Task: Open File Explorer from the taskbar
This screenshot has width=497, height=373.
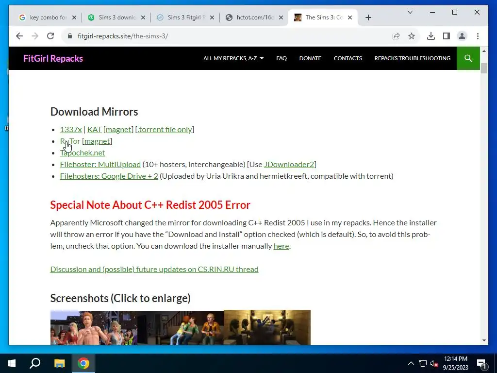Action: pos(59,363)
